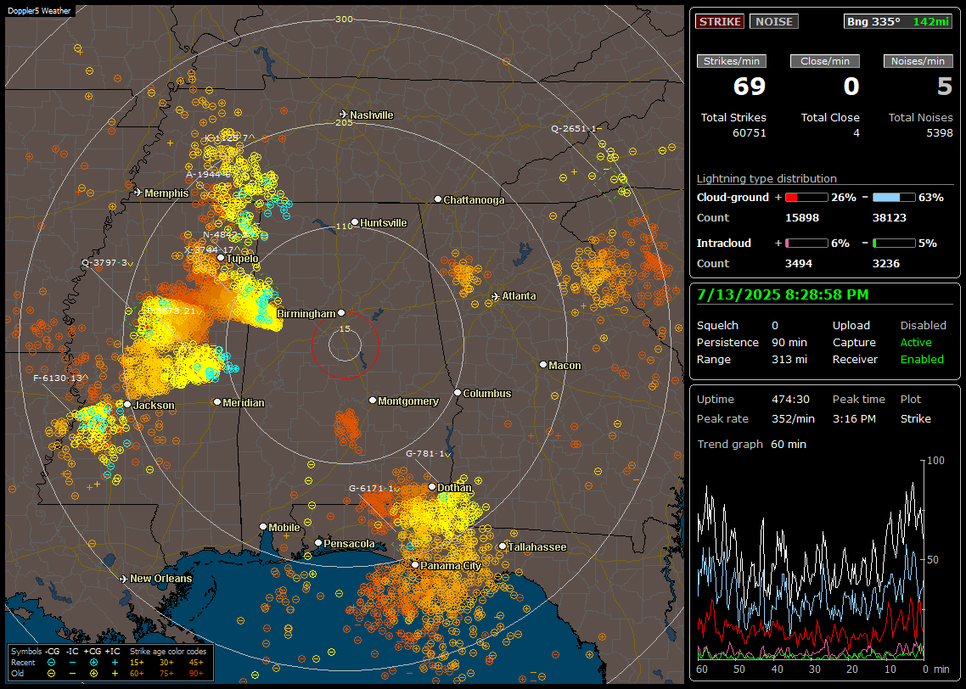Image resolution: width=966 pixels, height=689 pixels.
Task: Click the negative cloud-ground blue percentage bar
Action: [x=894, y=198]
